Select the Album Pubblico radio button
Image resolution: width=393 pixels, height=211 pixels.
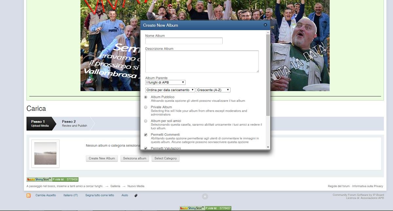pyautogui.click(x=146, y=97)
